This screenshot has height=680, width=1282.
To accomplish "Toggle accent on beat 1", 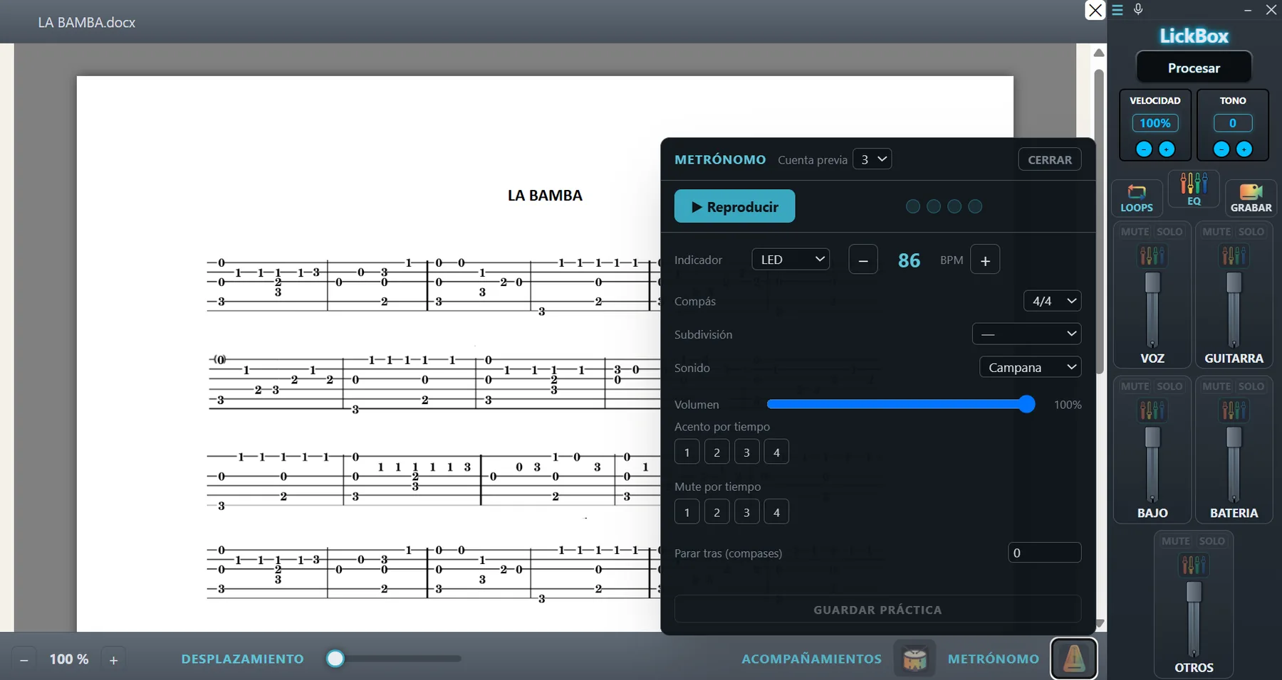I will [x=687, y=452].
